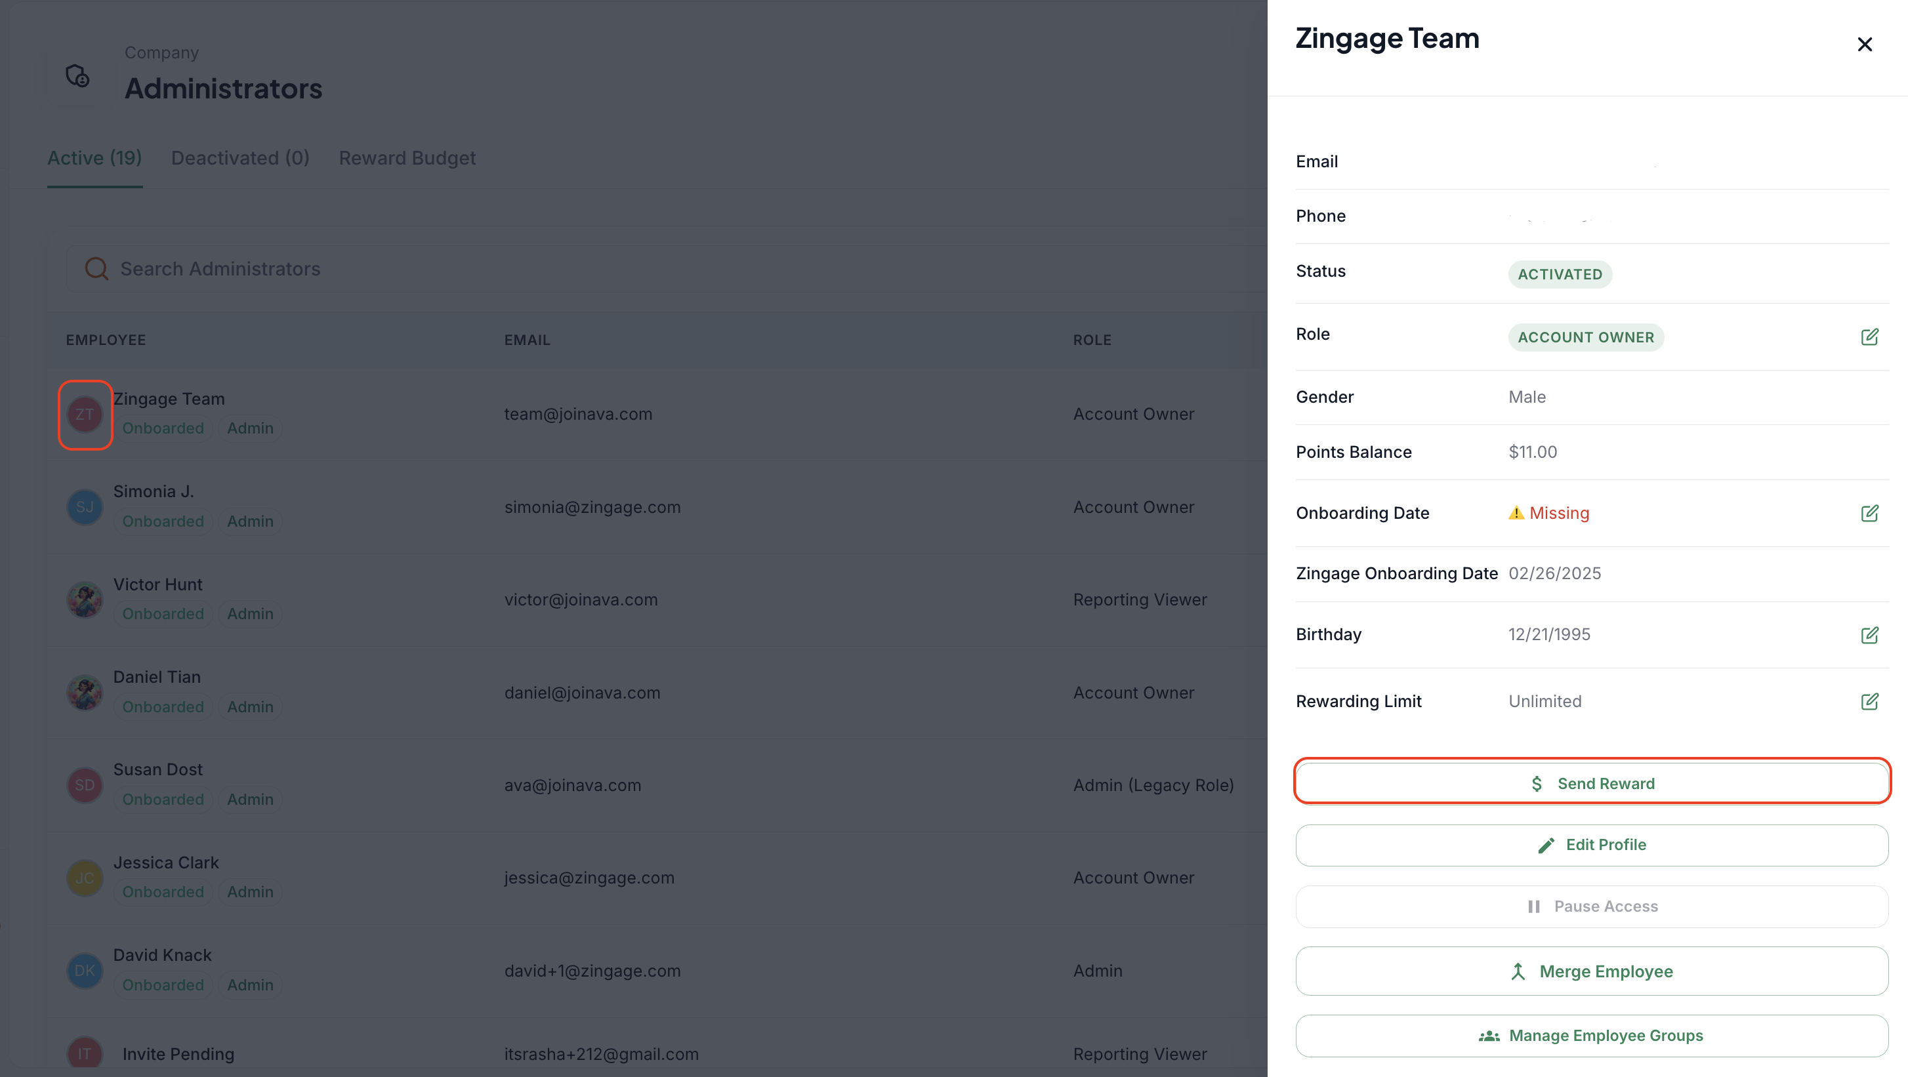Click the Admin tag under Jessica Clark
This screenshot has width=1908, height=1077.
coord(251,892)
